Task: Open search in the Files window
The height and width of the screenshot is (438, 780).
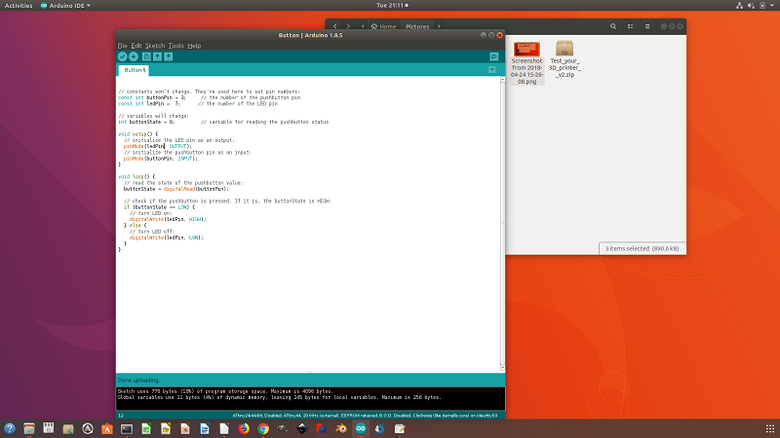Action: [x=613, y=26]
